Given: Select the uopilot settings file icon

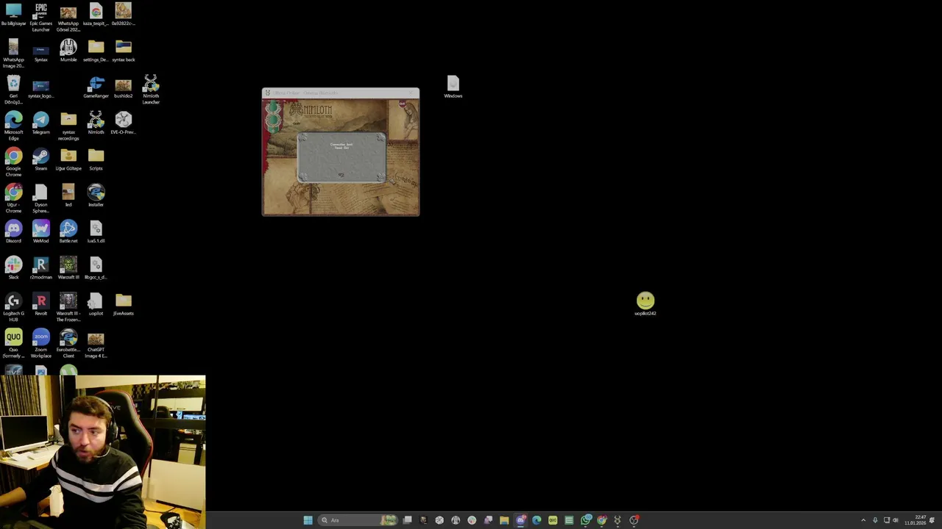Looking at the screenshot, I should pos(96,304).
